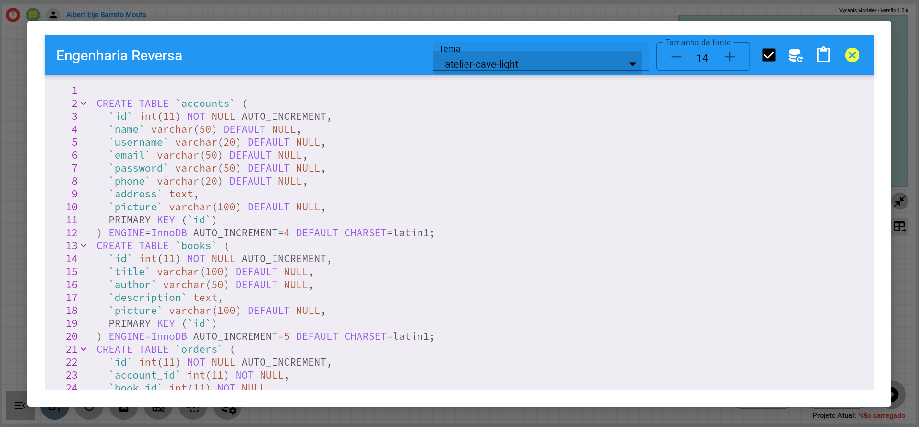This screenshot has width=919, height=427.
Task: Click `accounts` table name in code
Action: (205, 104)
